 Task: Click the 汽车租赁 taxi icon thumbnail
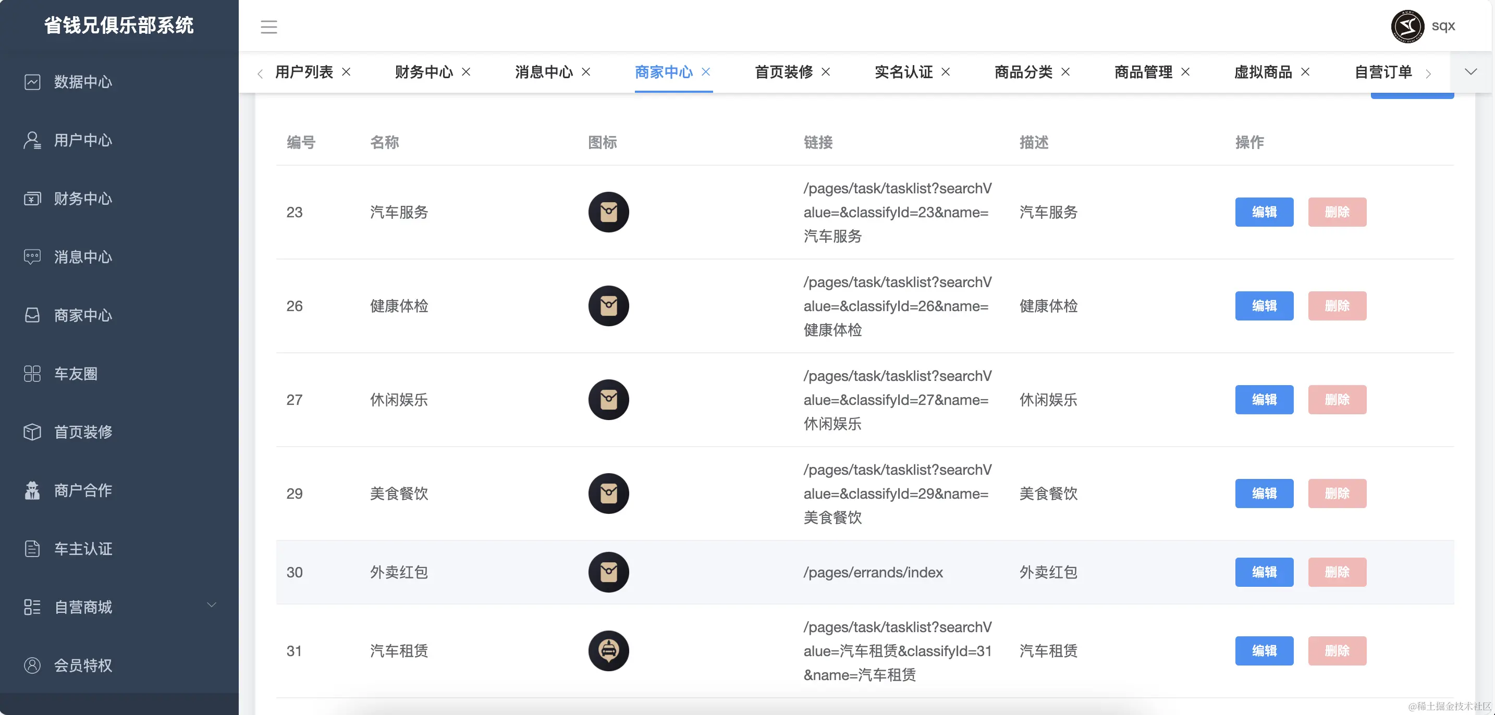tap(608, 650)
